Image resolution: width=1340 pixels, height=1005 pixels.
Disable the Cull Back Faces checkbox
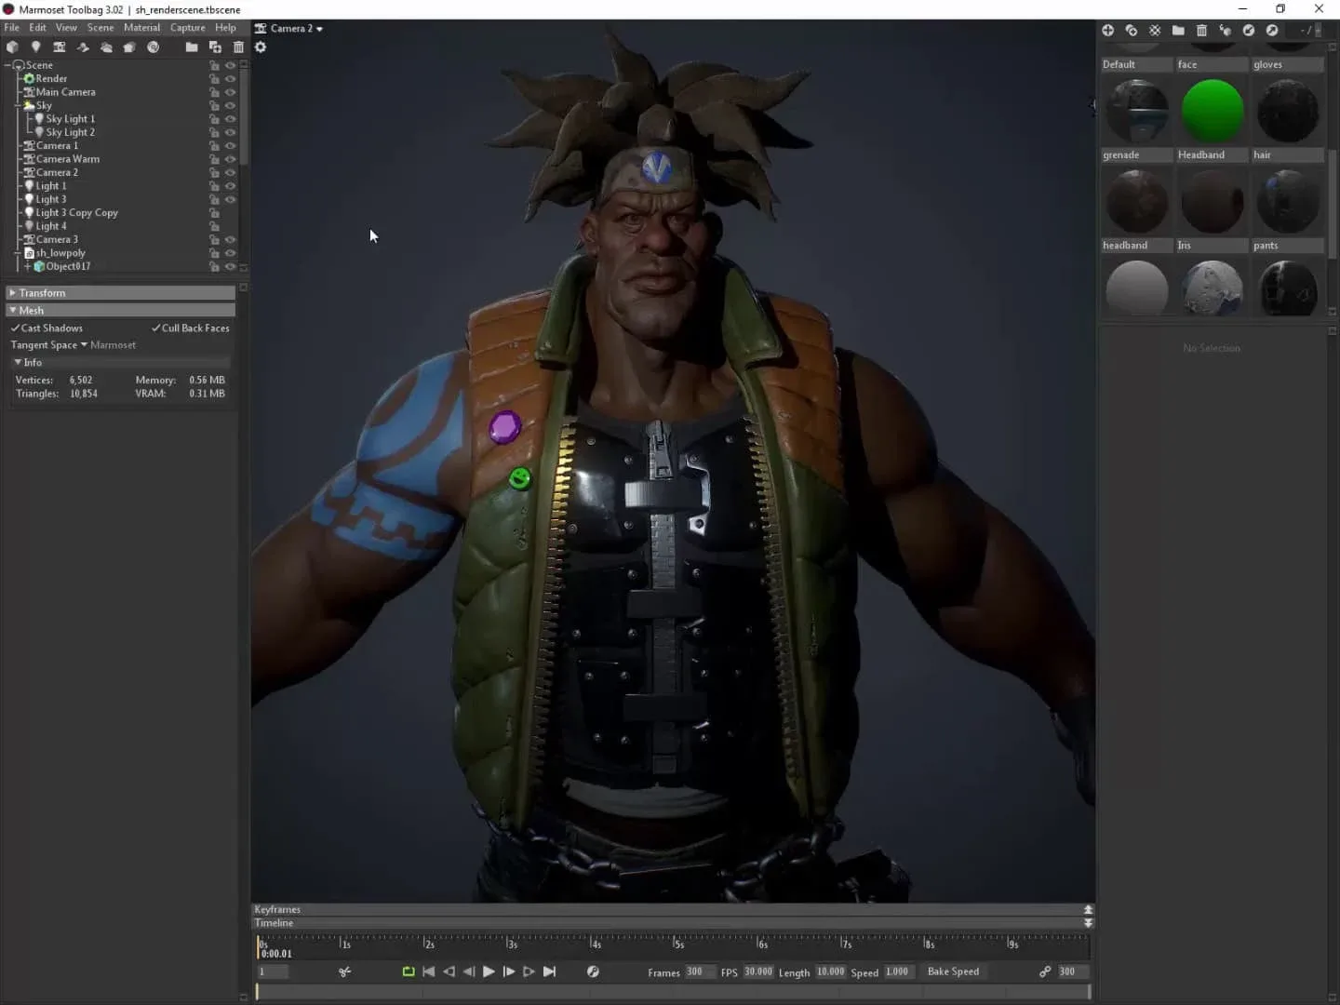click(157, 328)
